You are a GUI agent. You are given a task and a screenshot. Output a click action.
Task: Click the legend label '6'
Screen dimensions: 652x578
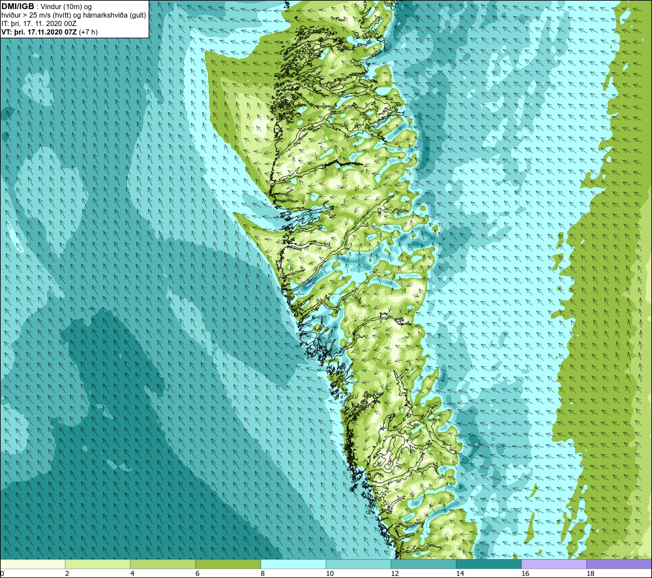[x=198, y=573]
